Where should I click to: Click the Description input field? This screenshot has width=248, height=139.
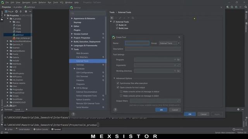[153, 49]
